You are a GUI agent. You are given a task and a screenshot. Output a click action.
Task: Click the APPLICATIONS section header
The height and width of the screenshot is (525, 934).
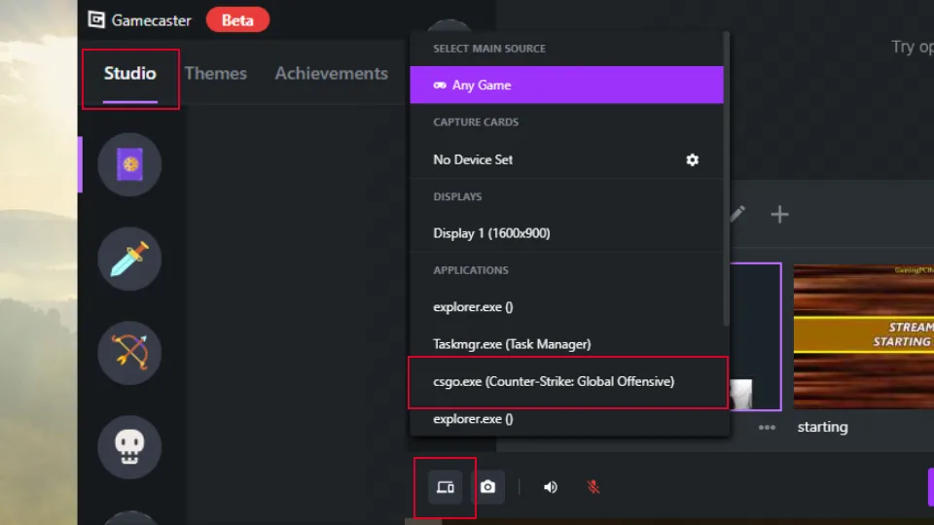point(471,270)
